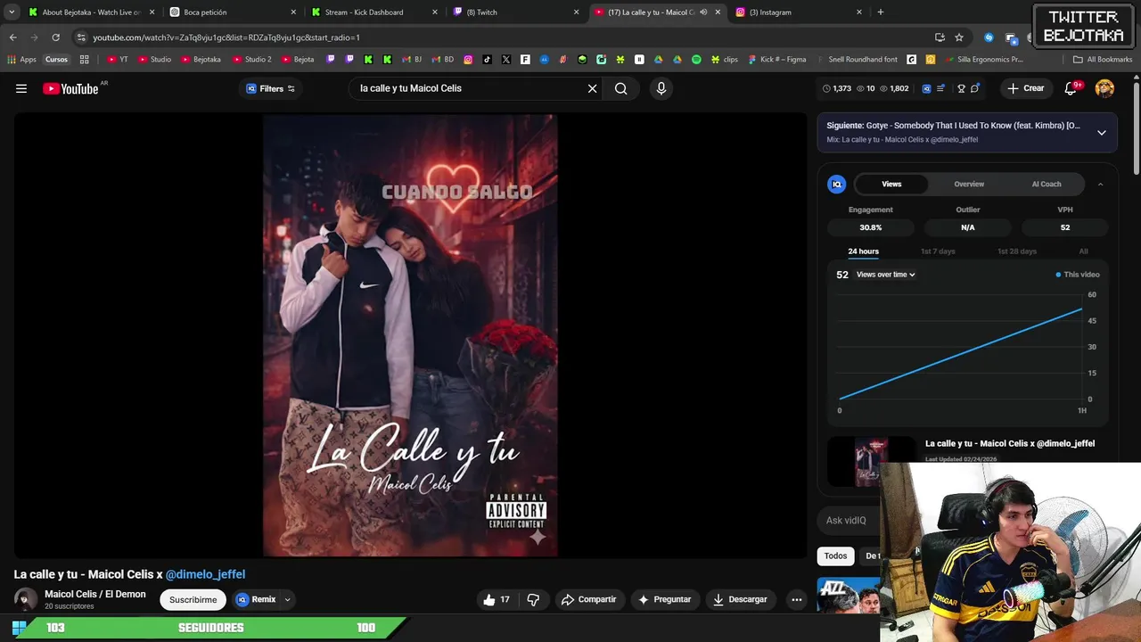Clear the search box text
The width and height of the screenshot is (1141, 642).
[x=592, y=88]
